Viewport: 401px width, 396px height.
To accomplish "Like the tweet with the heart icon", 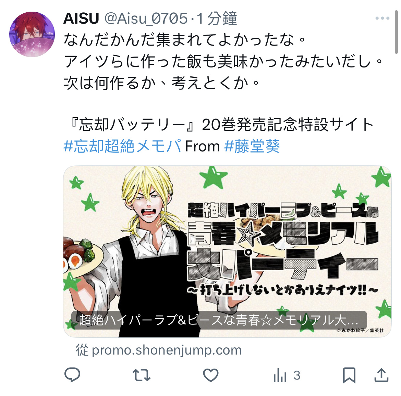I will [x=211, y=375].
